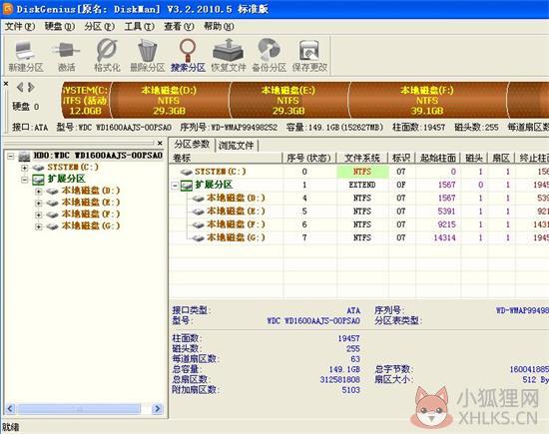549x434 pixels.
Task: Click the start cylinder value 5391
Action: (447, 212)
